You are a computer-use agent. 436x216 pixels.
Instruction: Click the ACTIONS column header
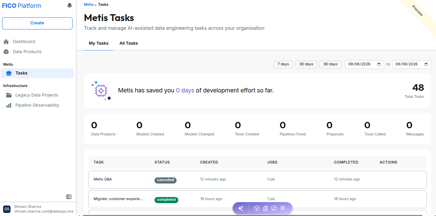click(x=388, y=162)
